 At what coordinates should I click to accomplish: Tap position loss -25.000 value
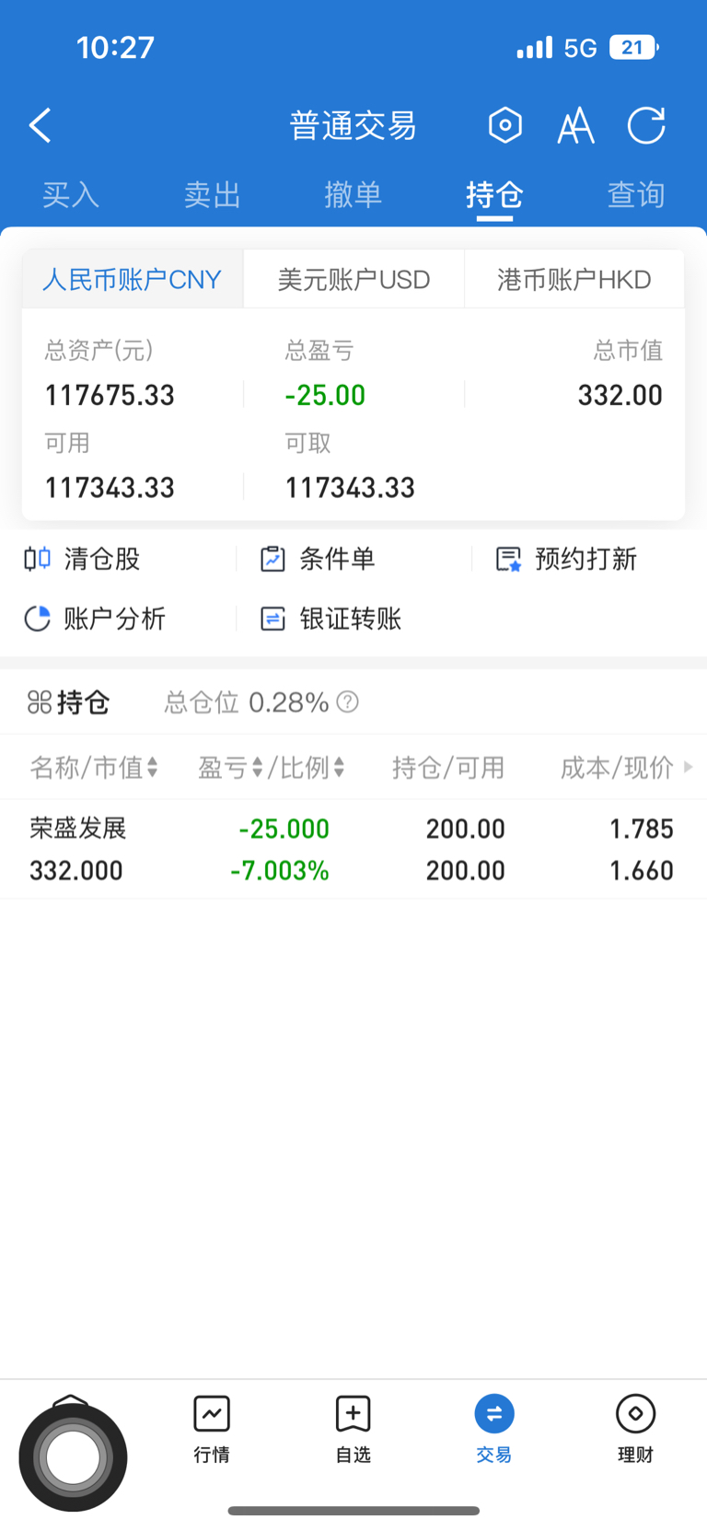(x=284, y=829)
